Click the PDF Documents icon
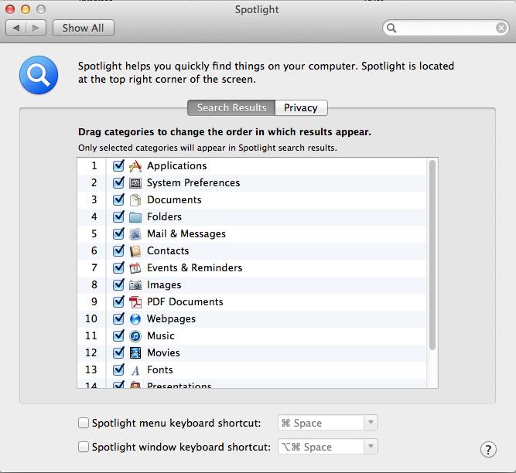This screenshot has width=516, height=473. tap(135, 302)
